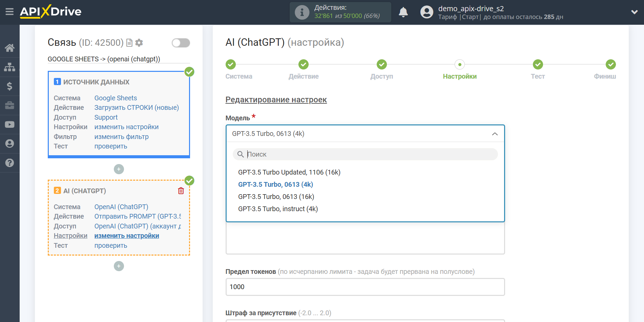The height and width of the screenshot is (322, 644).
Task: Click source проверить test link
Action: (x=111, y=146)
